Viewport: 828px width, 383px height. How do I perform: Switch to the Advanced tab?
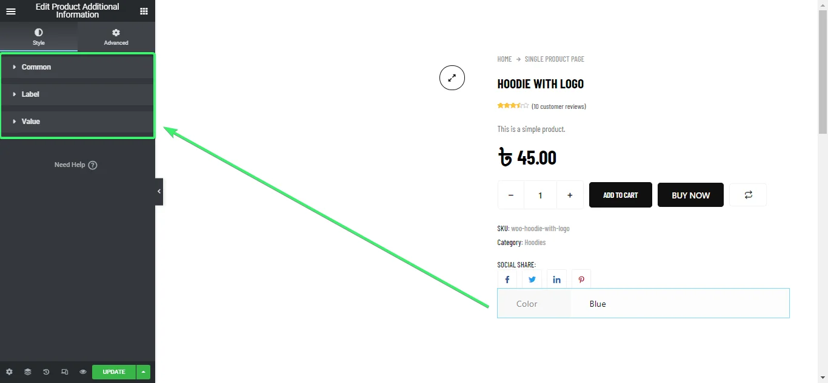[x=116, y=37]
